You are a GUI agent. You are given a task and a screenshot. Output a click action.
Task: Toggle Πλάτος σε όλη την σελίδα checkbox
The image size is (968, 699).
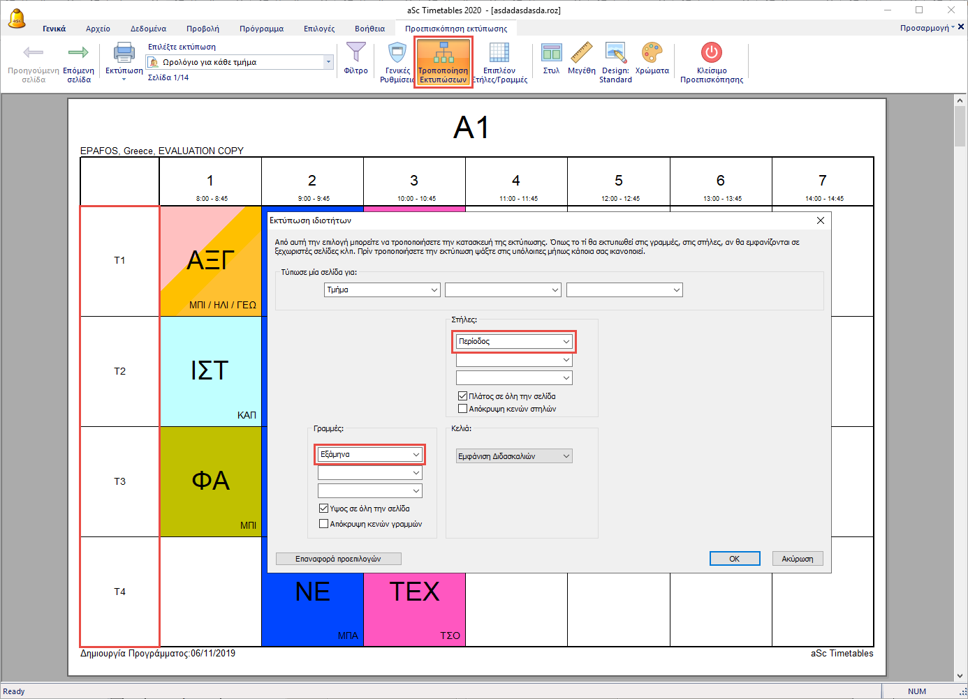tap(462, 396)
